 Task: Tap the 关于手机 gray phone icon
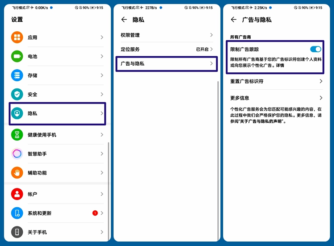pyautogui.click(x=17, y=232)
